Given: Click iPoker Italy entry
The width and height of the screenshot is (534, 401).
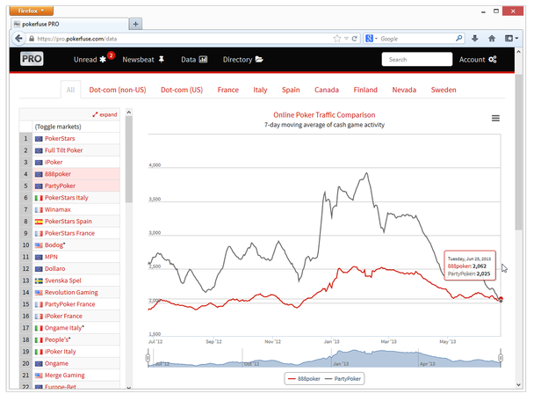Looking at the screenshot, I should click(x=69, y=352).
